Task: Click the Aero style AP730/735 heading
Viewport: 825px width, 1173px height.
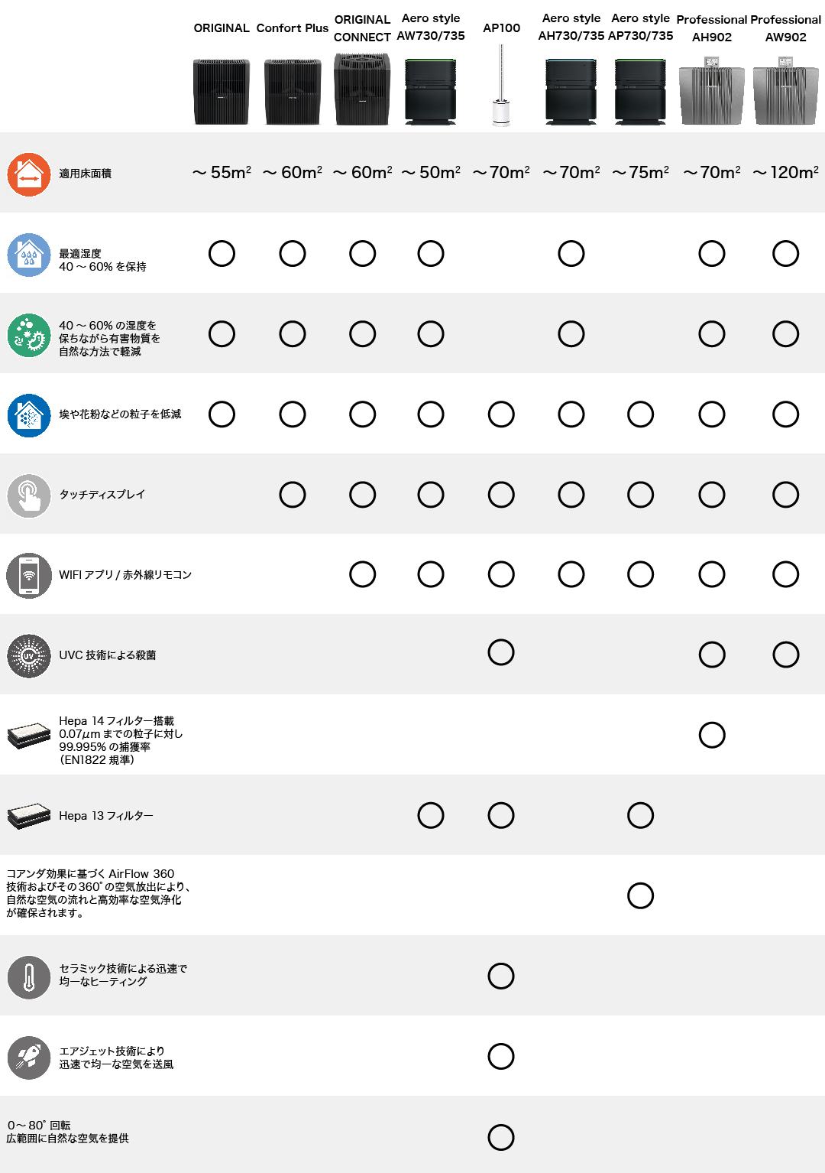Action: [640, 27]
